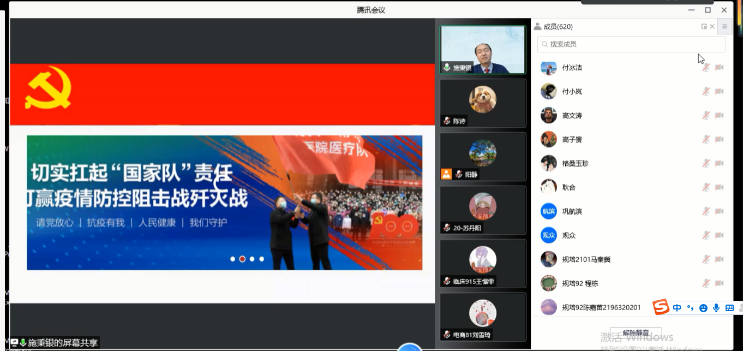Click the muted mic icon for 巩航滨

click(x=706, y=211)
